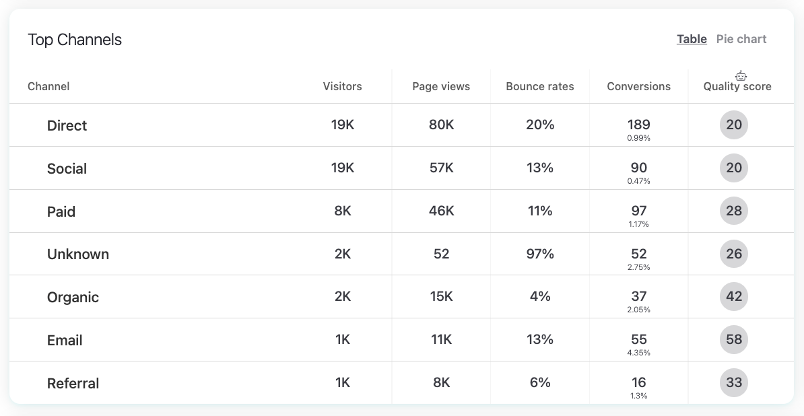Select the Unknown channel

pos(78,254)
